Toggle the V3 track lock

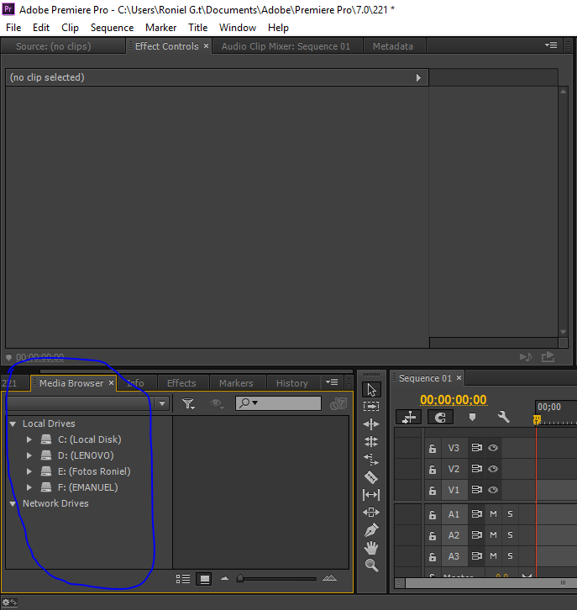click(x=433, y=448)
